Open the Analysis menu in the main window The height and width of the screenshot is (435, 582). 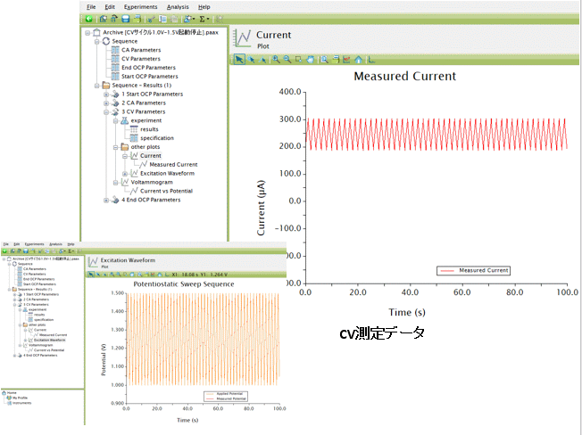pos(178,6)
